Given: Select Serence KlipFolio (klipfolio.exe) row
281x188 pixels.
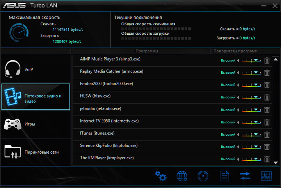Looking at the screenshot, I should point(173,147).
